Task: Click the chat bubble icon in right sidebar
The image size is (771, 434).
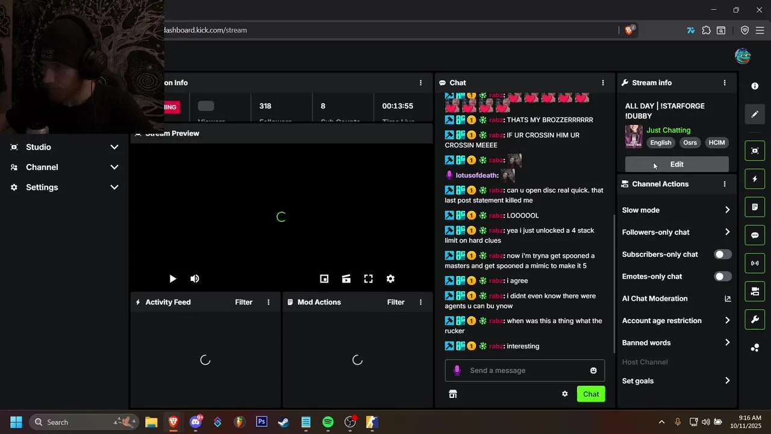Action: (x=755, y=235)
